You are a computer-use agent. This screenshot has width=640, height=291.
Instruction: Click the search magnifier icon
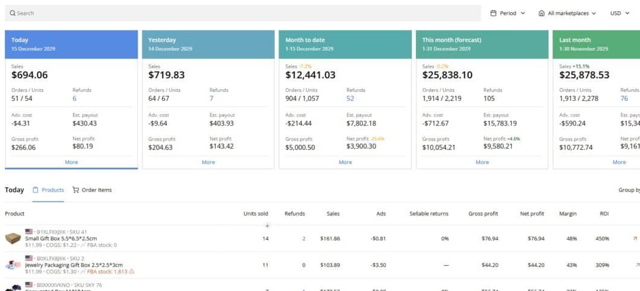[x=12, y=13]
